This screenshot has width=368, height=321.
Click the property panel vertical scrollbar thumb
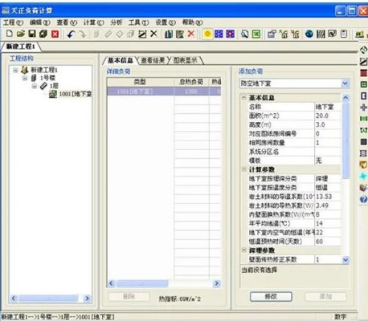[x=346, y=140]
